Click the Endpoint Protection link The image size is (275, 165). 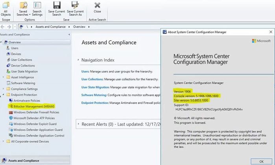click(x=95, y=103)
